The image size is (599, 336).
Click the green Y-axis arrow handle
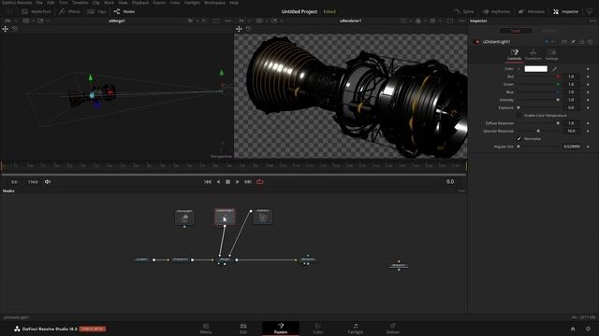click(x=91, y=77)
